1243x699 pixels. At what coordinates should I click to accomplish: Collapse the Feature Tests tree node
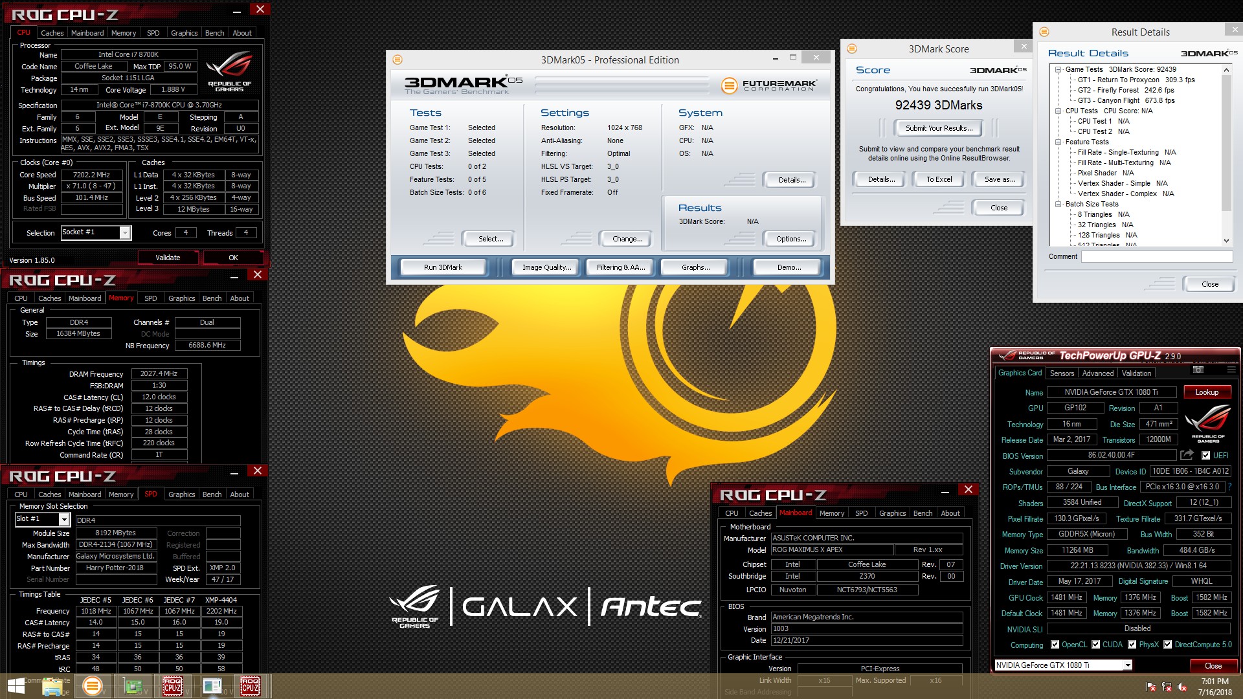pyautogui.click(x=1058, y=142)
